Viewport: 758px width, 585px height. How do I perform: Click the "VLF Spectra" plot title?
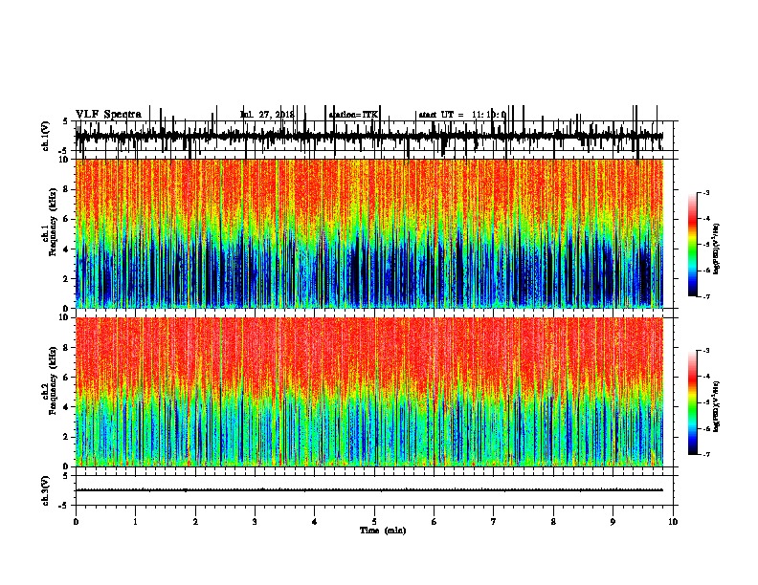pos(108,114)
